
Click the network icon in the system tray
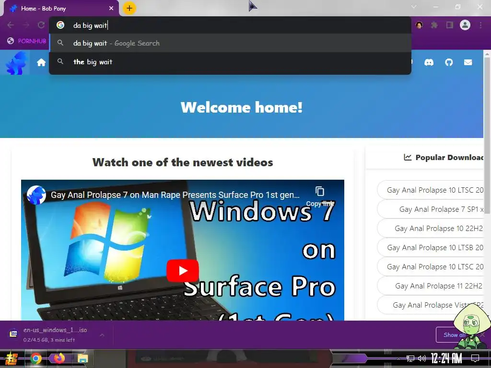pos(410,358)
